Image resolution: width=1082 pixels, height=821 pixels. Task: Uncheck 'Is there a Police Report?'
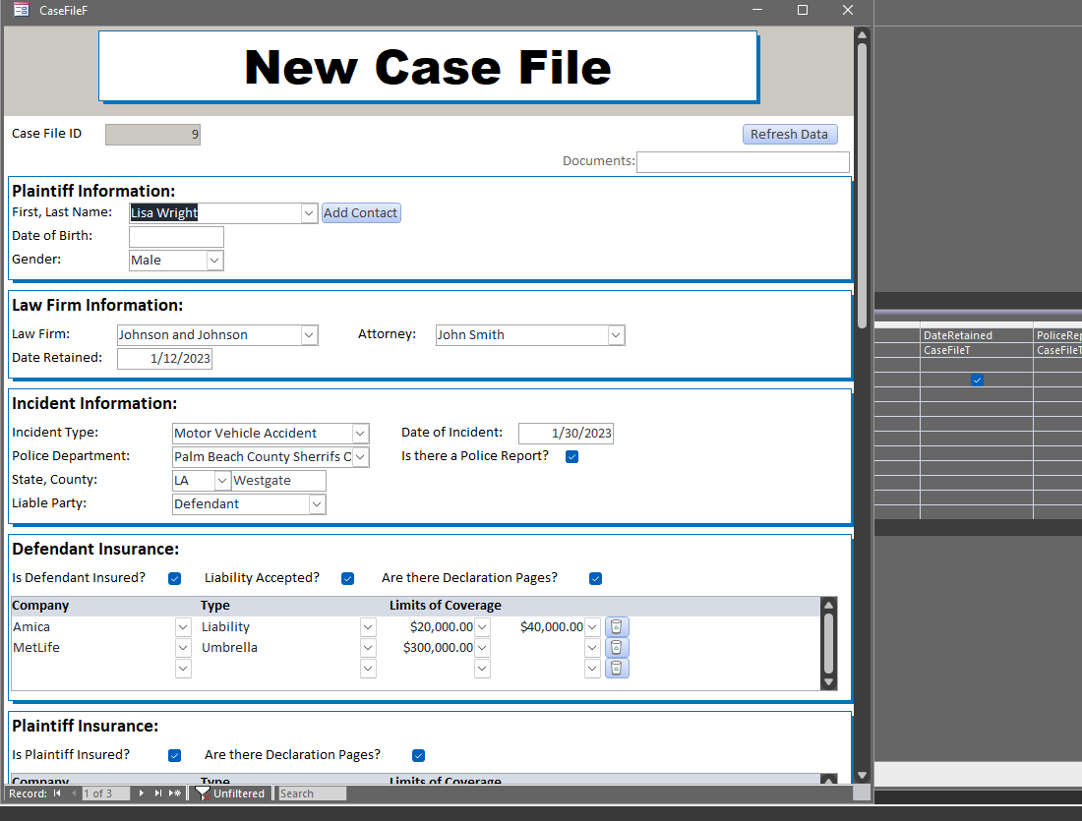[571, 456]
